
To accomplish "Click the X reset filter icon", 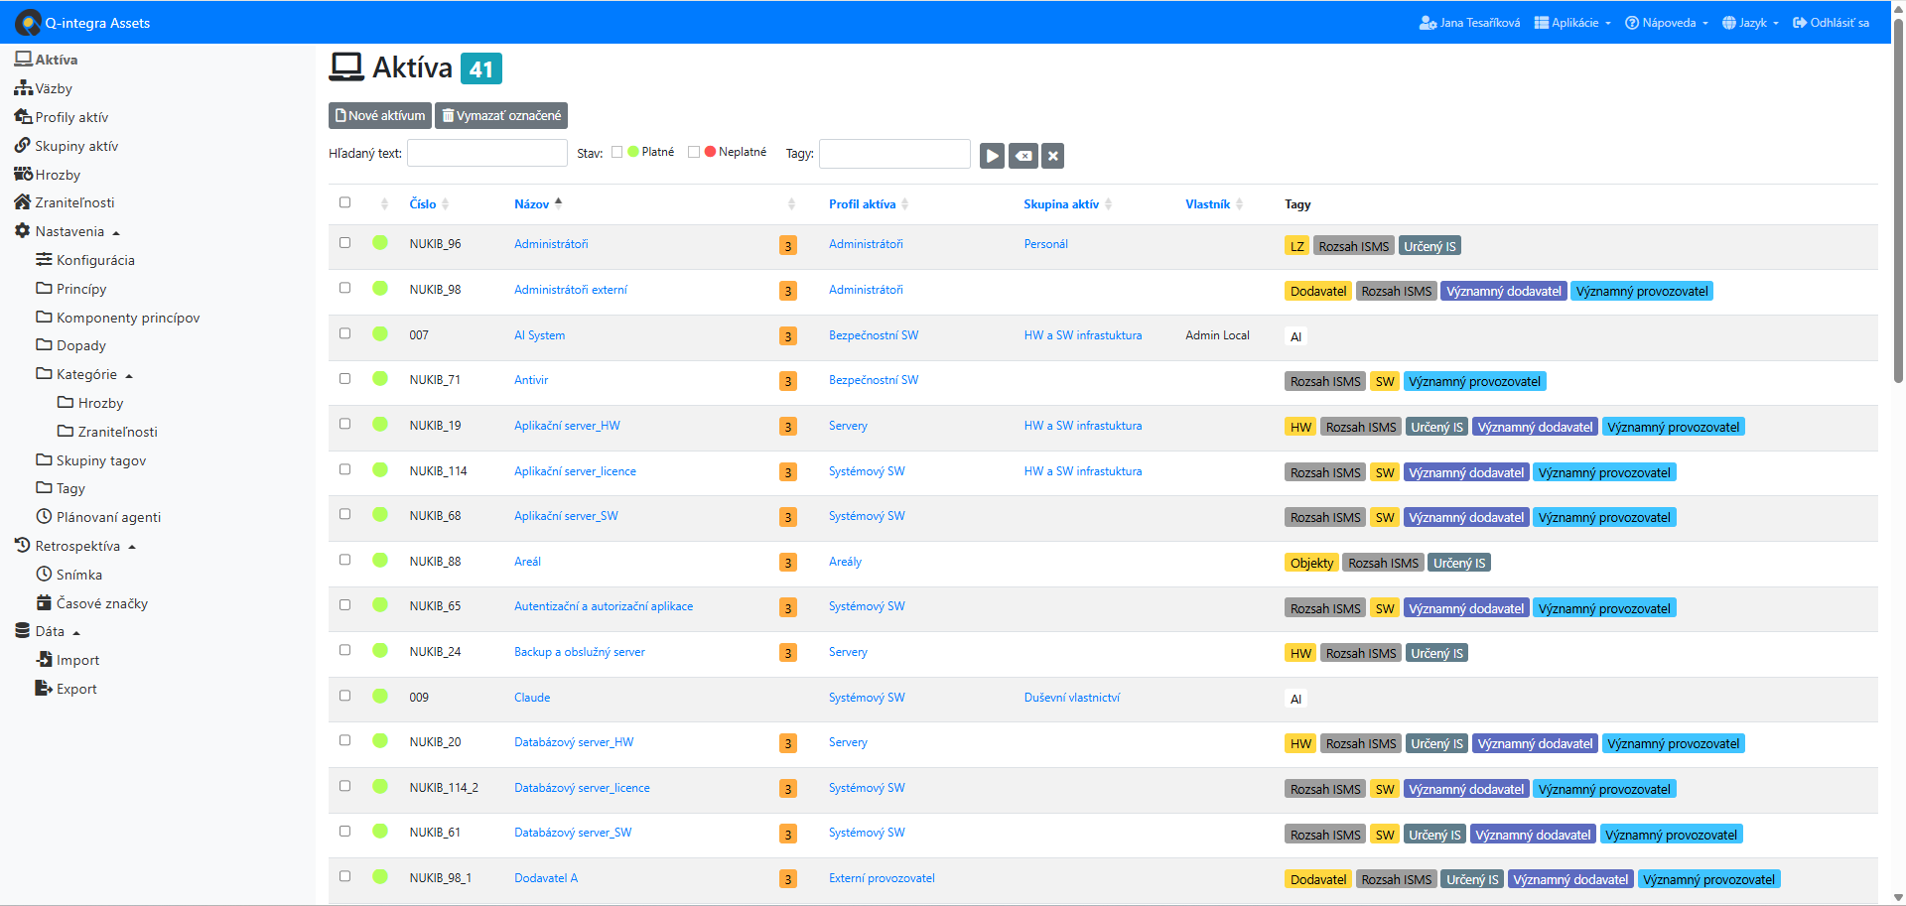I will (x=1053, y=156).
